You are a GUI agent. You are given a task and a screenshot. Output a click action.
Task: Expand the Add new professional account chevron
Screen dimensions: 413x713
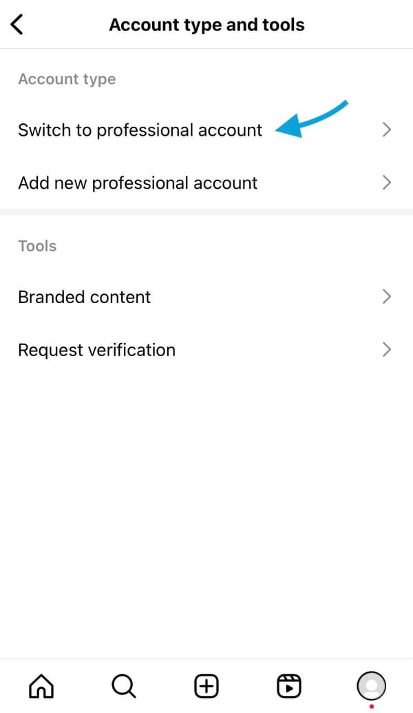[x=387, y=183]
